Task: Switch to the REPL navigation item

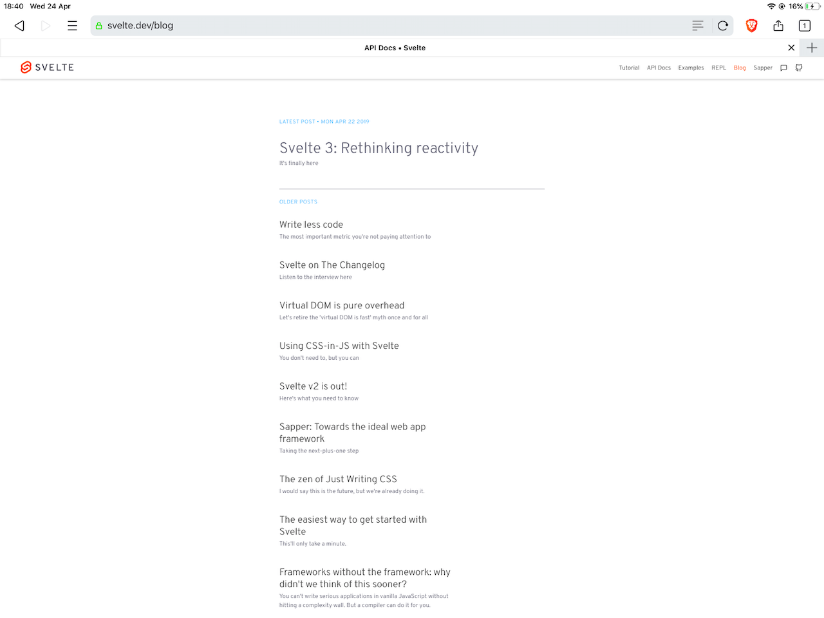Action: pyautogui.click(x=718, y=67)
